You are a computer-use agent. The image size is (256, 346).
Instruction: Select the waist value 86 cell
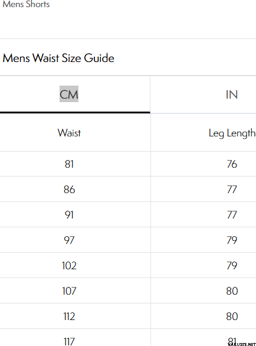pos(69,190)
